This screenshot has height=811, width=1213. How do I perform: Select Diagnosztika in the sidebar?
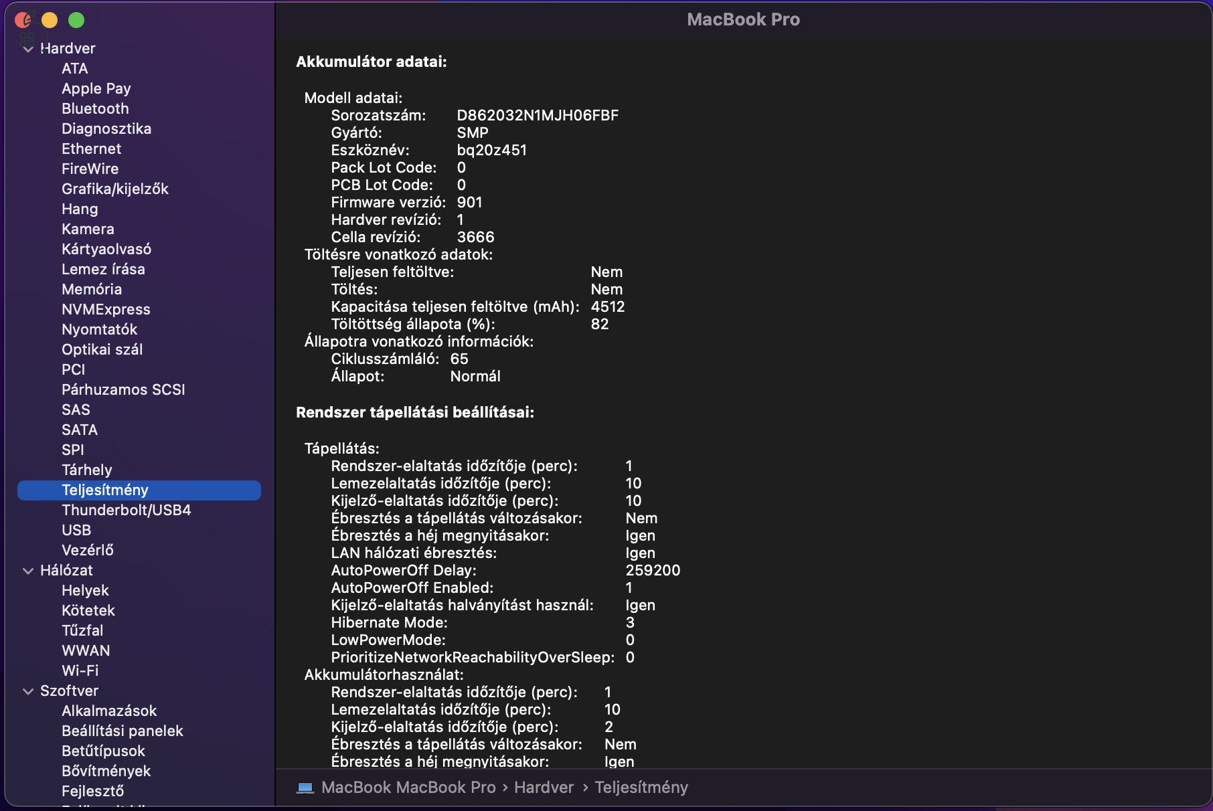tap(106, 128)
